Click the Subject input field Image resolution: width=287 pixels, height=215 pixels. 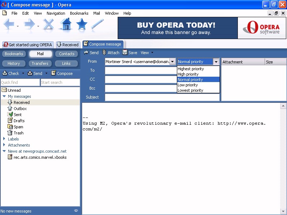162,97
